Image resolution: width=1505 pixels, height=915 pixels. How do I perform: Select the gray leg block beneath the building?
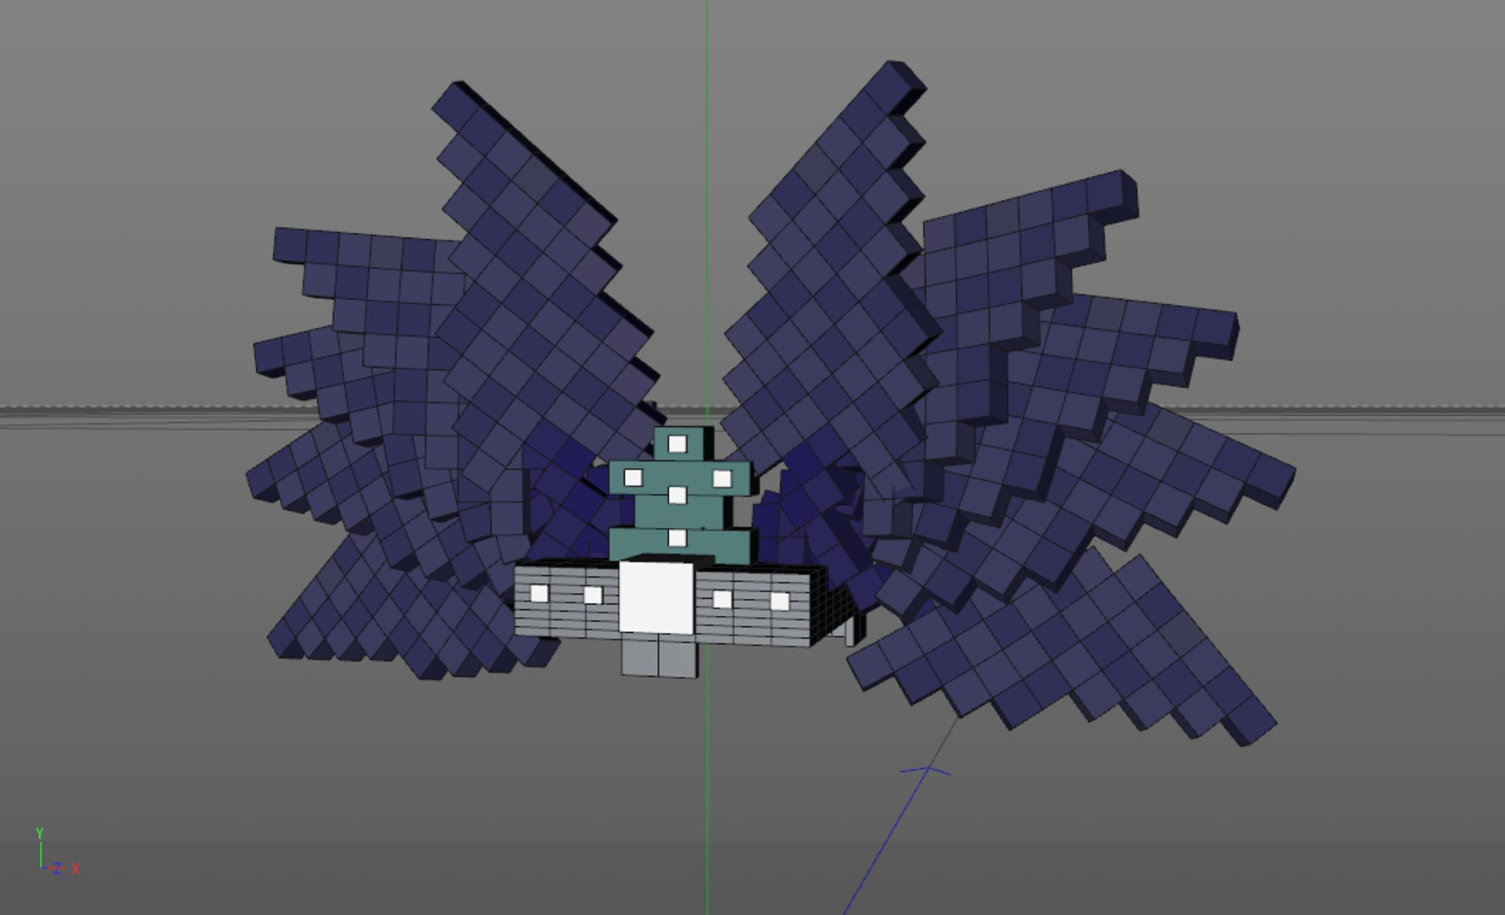(x=661, y=656)
